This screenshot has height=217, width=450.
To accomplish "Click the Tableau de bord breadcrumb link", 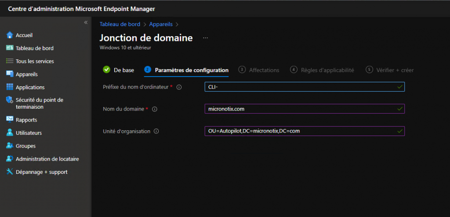I will coord(120,24).
